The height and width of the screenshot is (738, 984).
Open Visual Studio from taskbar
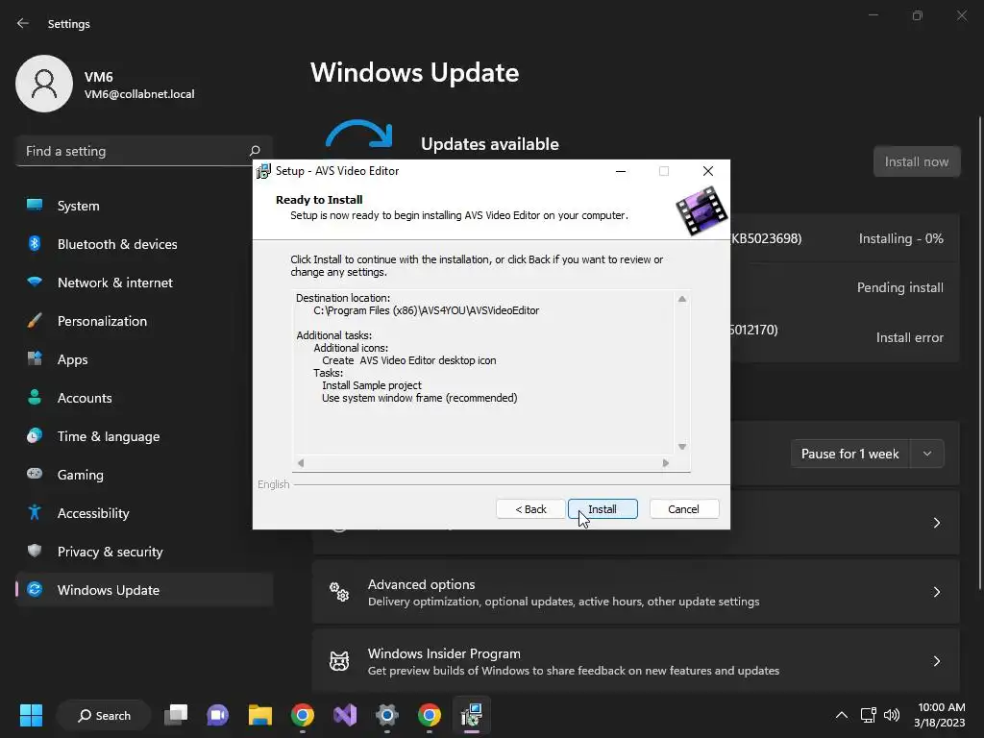tap(345, 715)
